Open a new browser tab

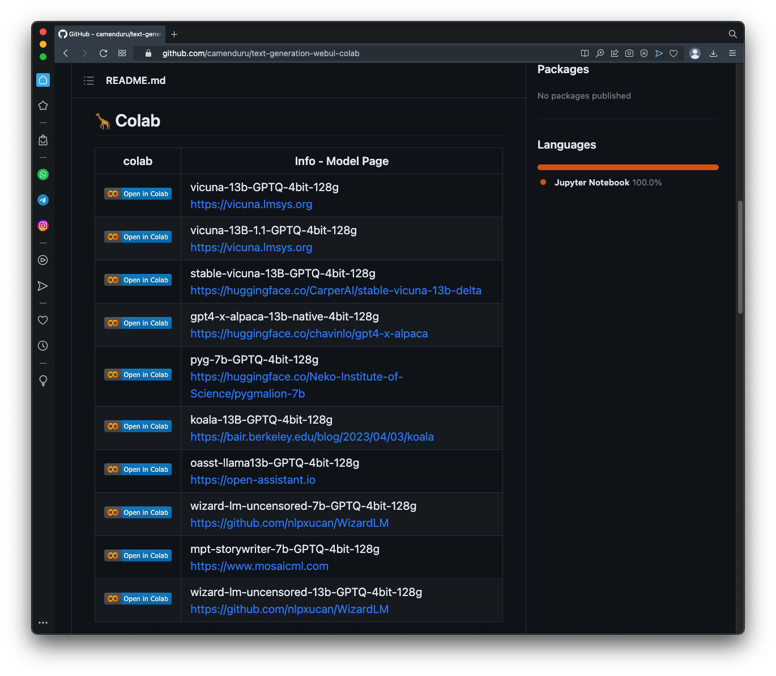174,34
